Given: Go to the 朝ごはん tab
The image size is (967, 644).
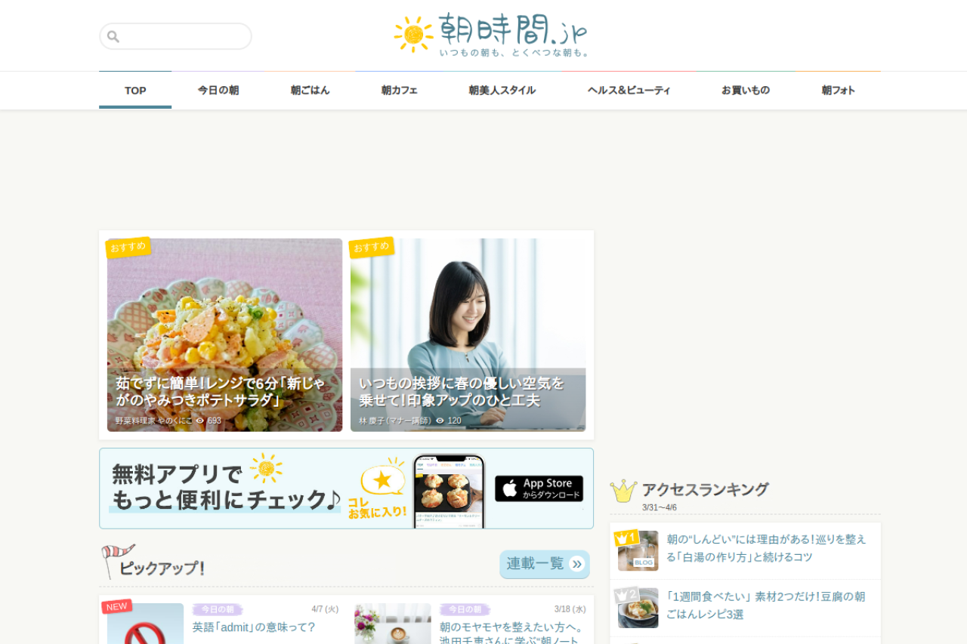Looking at the screenshot, I should 310,91.
